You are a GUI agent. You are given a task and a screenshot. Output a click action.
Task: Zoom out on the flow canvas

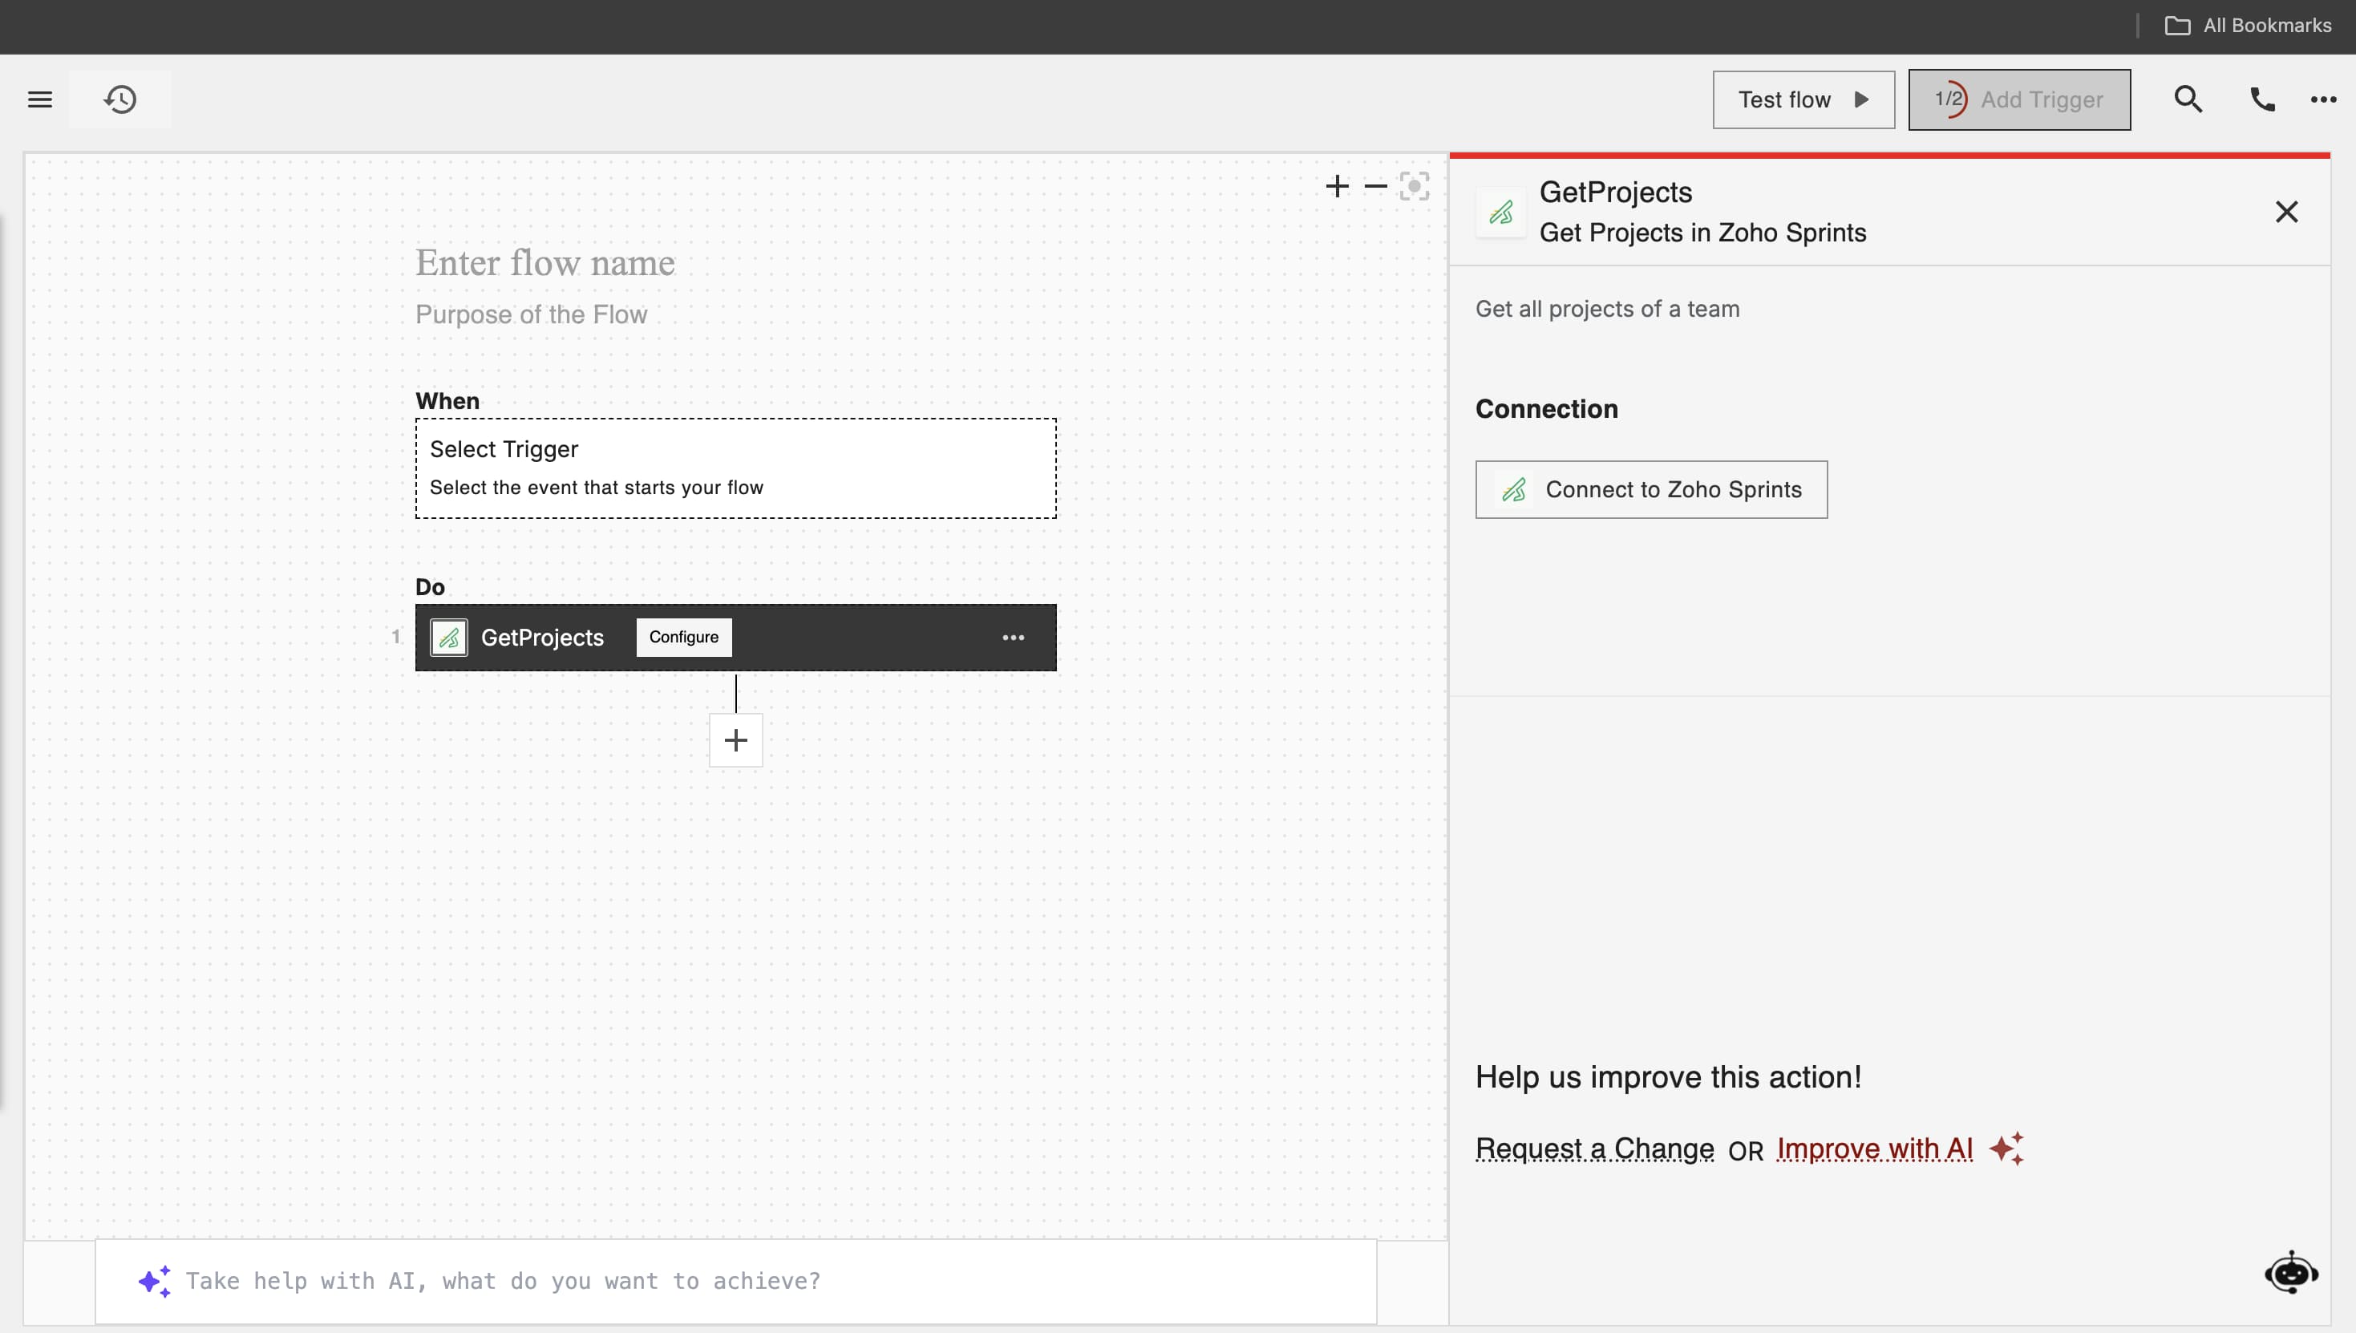1376,187
